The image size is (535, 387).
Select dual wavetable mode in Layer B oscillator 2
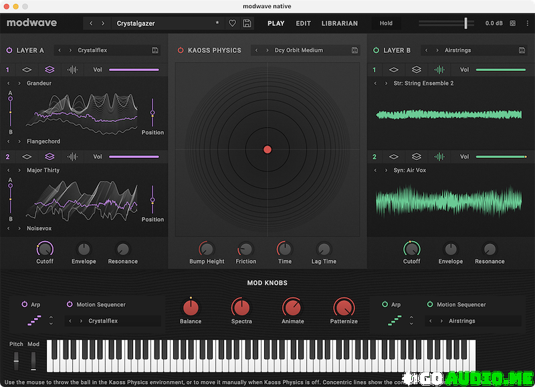(x=416, y=157)
